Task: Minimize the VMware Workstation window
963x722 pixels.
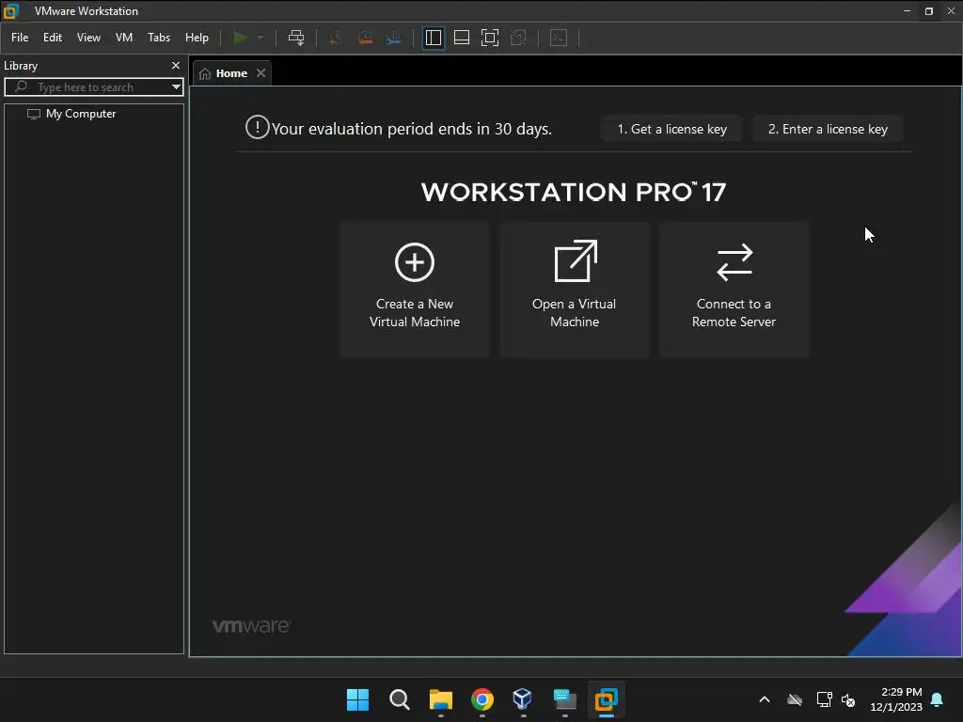Action: click(x=907, y=11)
